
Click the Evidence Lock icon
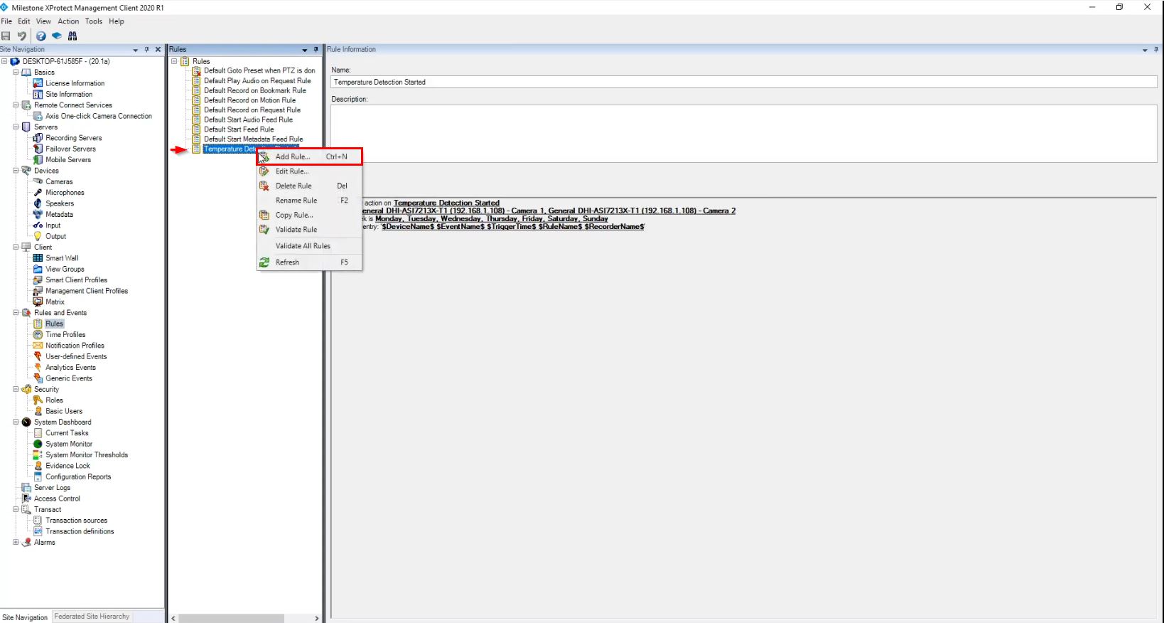(38, 466)
